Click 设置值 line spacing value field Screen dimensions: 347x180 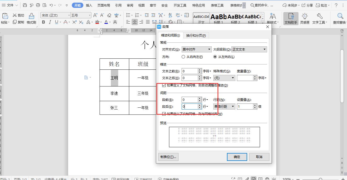pyautogui.click(x=245, y=106)
